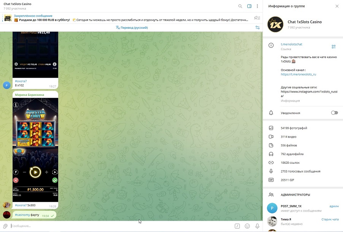This screenshot has height=232, width=343.
Task: Click the Chat 1xSlots Casino group avatar
Action: tap(275, 24)
